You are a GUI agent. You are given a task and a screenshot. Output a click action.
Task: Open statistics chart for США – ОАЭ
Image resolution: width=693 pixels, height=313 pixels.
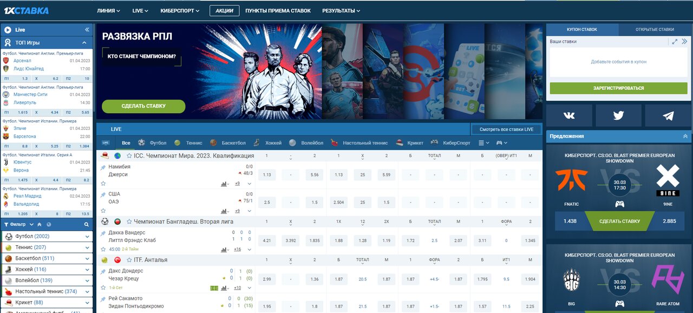[x=225, y=211]
